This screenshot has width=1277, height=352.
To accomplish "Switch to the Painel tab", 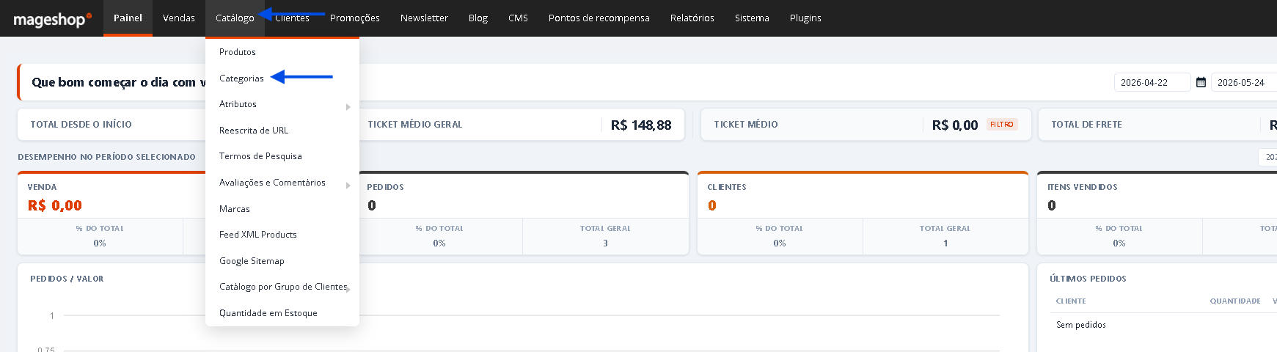I will 128,18.
